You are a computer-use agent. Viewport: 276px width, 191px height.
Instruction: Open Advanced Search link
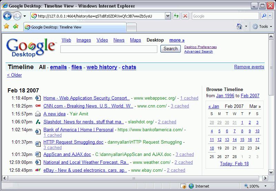[x=198, y=51]
